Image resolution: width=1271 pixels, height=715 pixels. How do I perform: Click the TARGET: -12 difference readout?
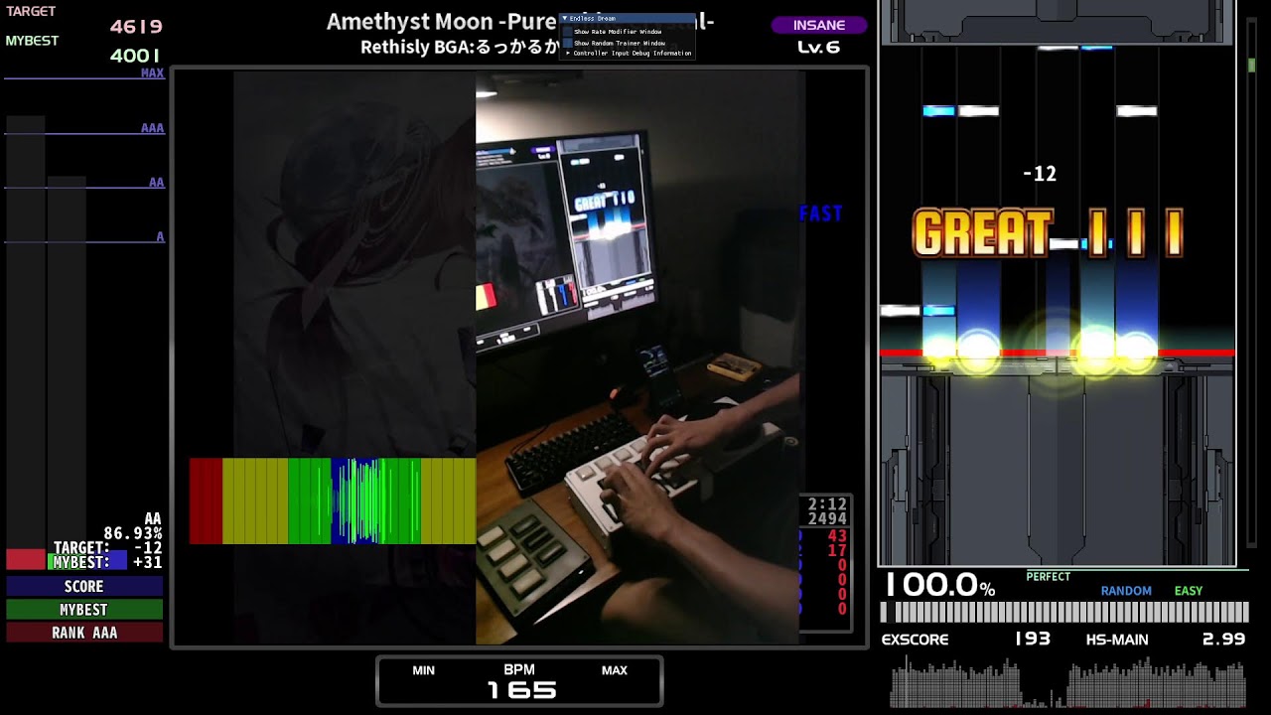(107, 548)
